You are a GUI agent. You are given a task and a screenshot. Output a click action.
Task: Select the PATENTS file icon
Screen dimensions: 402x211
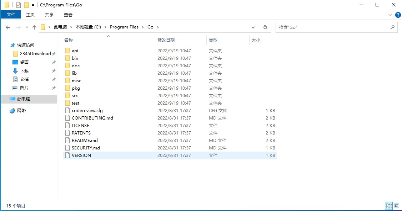tap(67, 133)
